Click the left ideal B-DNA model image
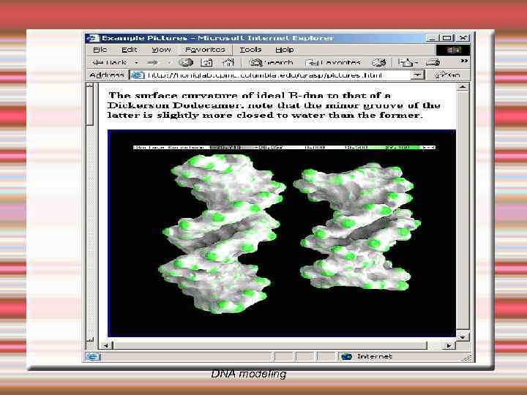The image size is (527, 395). (x=222, y=233)
